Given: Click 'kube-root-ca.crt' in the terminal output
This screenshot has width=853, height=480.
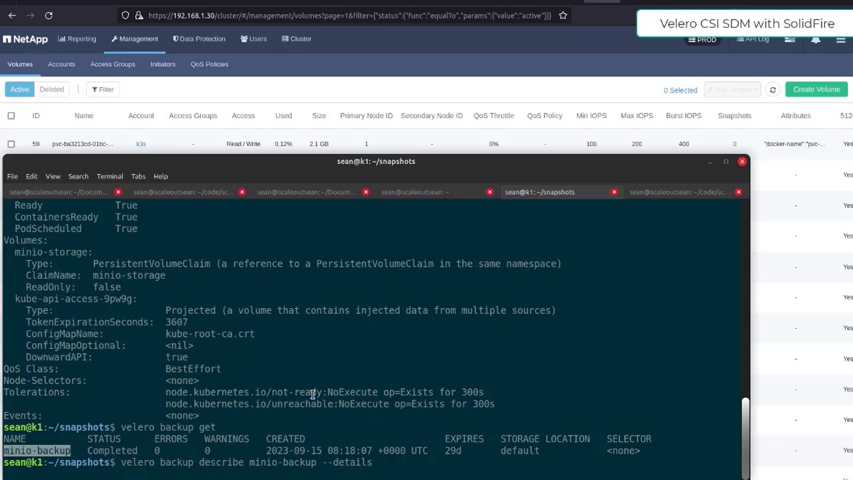Looking at the screenshot, I should (x=210, y=334).
